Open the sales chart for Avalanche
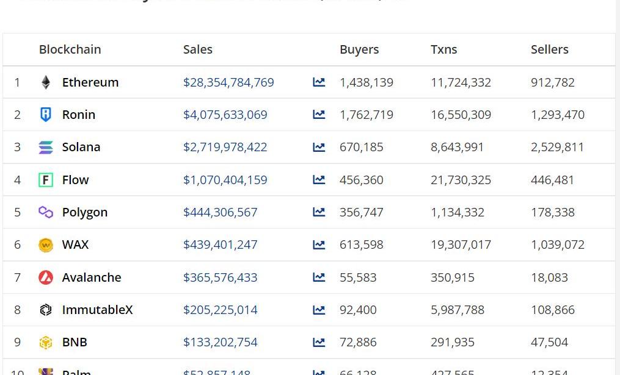620x375 pixels. tap(319, 277)
